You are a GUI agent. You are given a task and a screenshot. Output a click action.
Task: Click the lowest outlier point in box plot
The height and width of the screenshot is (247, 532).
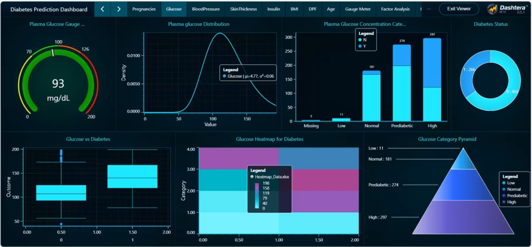point(61,224)
